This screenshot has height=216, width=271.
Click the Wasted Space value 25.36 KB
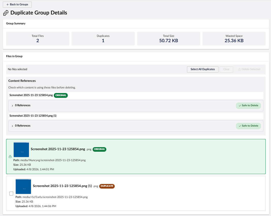click(x=234, y=41)
